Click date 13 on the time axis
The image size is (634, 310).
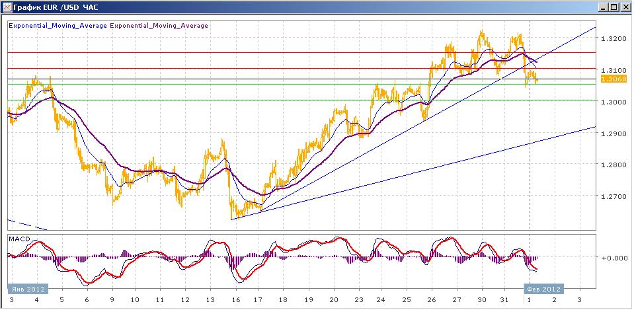pos(211,300)
